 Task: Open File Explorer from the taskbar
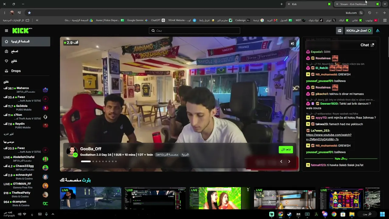coord(352,214)
